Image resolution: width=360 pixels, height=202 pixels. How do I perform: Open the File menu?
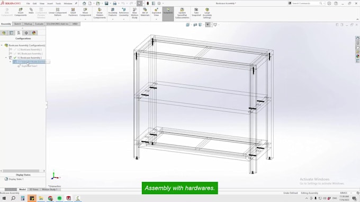tap(28, 4)
